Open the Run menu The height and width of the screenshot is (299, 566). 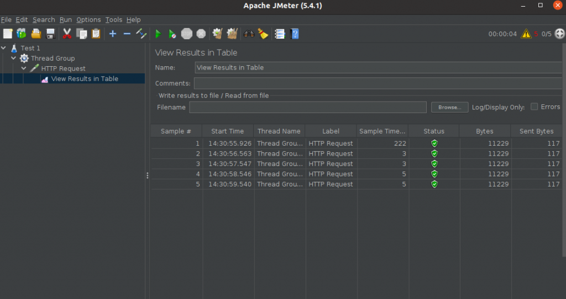[66, 20]
